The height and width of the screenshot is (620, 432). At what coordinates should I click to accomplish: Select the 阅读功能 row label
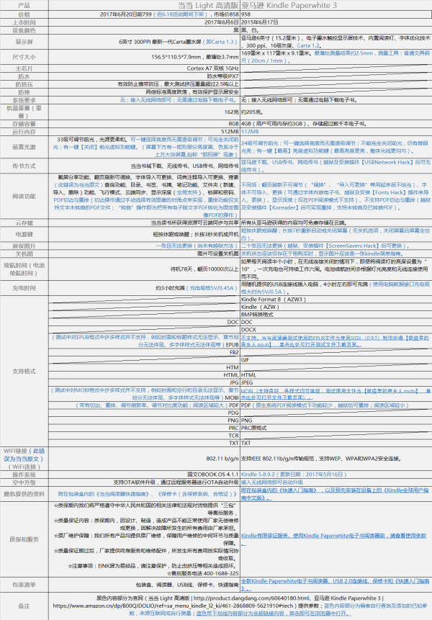[x=24, y=196]
